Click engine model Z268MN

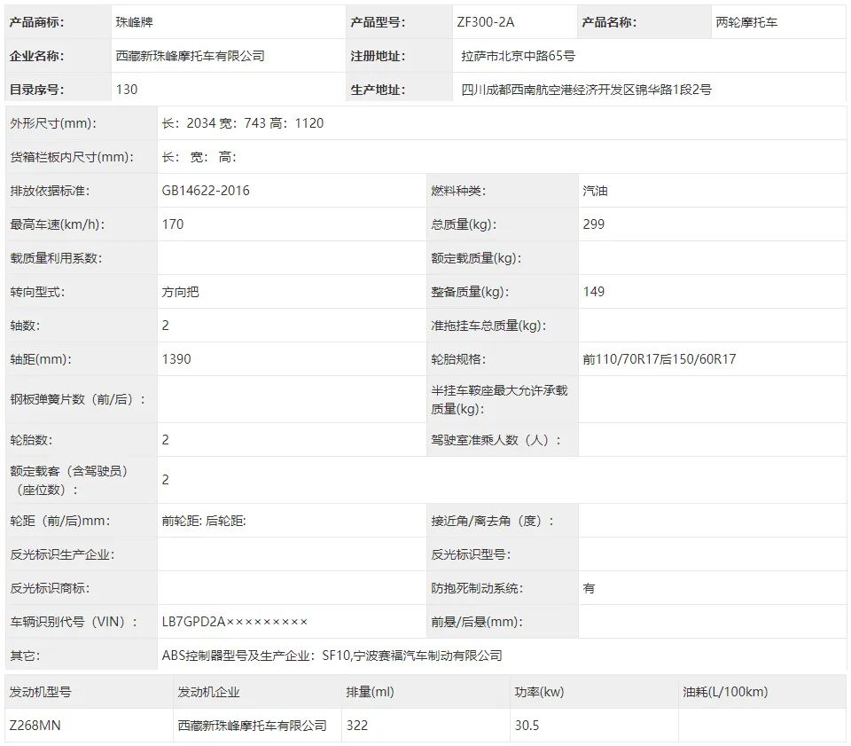35,726
